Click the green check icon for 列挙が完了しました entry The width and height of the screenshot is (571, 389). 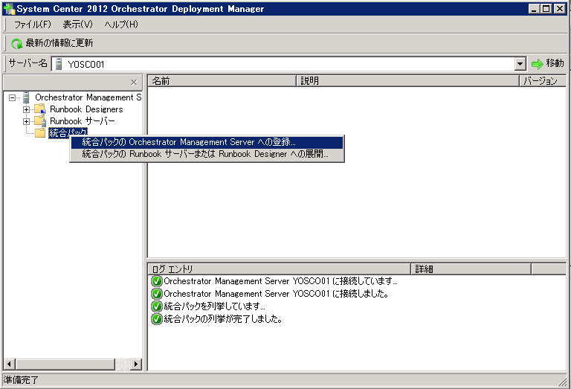[157, 319]
